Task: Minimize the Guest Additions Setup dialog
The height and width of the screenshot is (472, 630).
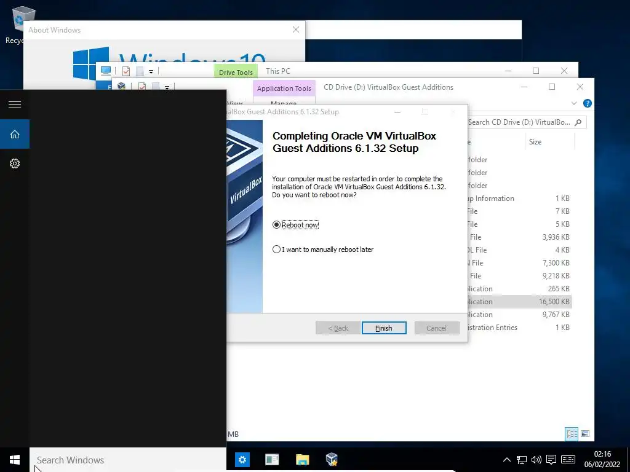Action: tap(397, 112)
